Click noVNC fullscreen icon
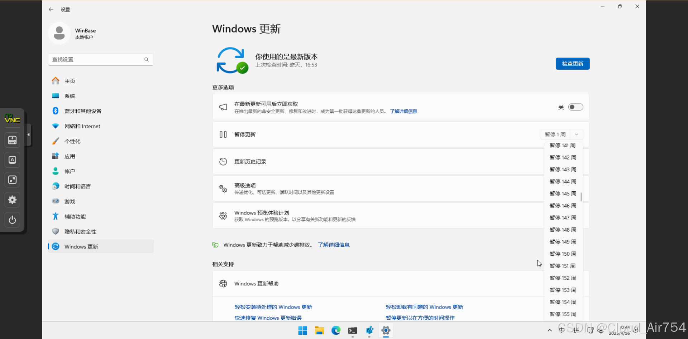This screenshot has width=688, height=339. point(12,180)
